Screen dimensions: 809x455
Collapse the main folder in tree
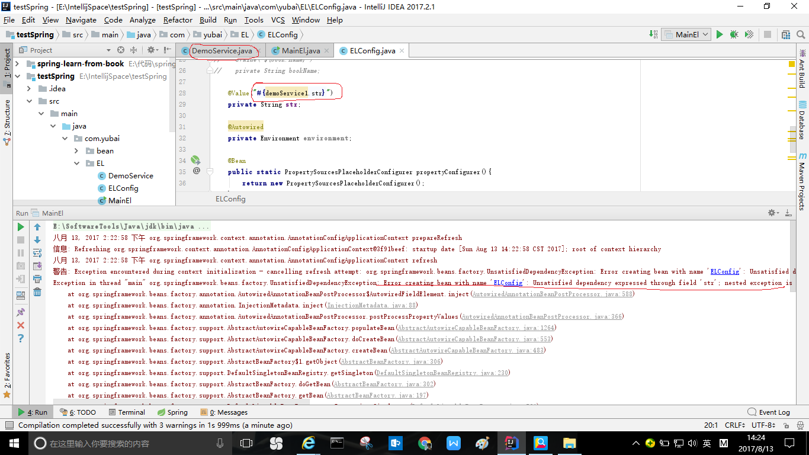pos(41,114)
